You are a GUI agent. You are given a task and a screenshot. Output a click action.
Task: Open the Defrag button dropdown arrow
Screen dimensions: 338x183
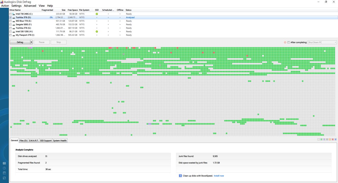[x=31, y=42]
